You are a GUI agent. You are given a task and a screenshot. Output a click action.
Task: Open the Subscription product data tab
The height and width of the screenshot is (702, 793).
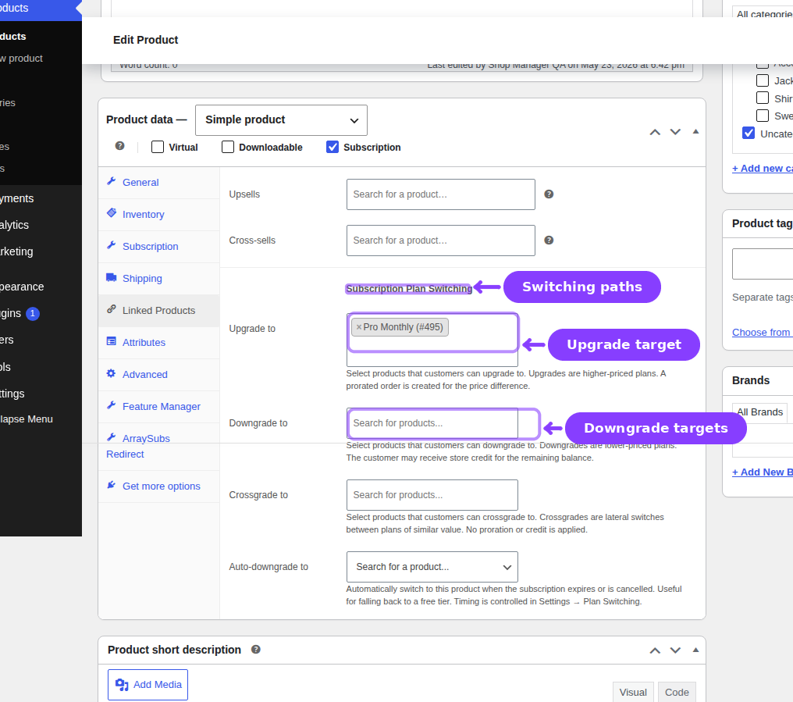pos(159,247)
